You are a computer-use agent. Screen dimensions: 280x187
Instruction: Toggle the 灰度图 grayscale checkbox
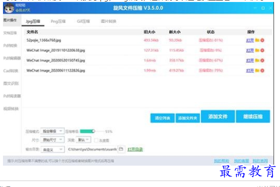point(96,140)
